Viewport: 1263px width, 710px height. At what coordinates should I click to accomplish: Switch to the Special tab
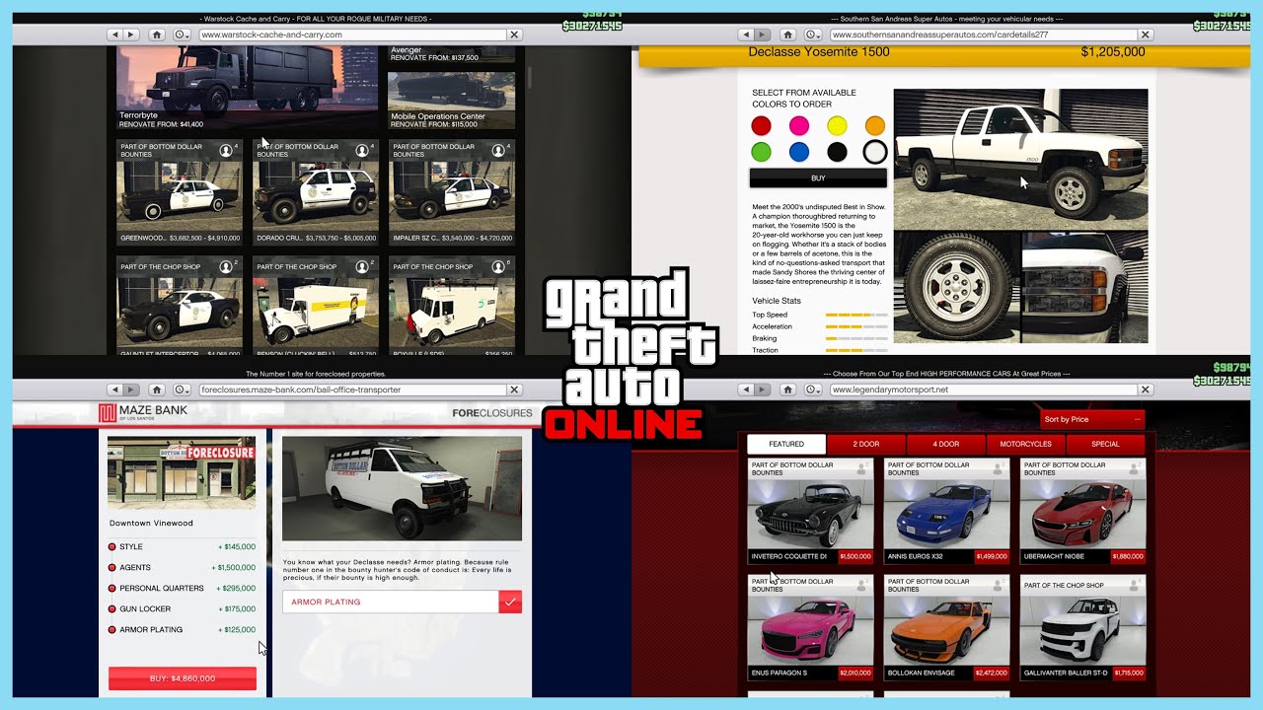pos(1105,444)
